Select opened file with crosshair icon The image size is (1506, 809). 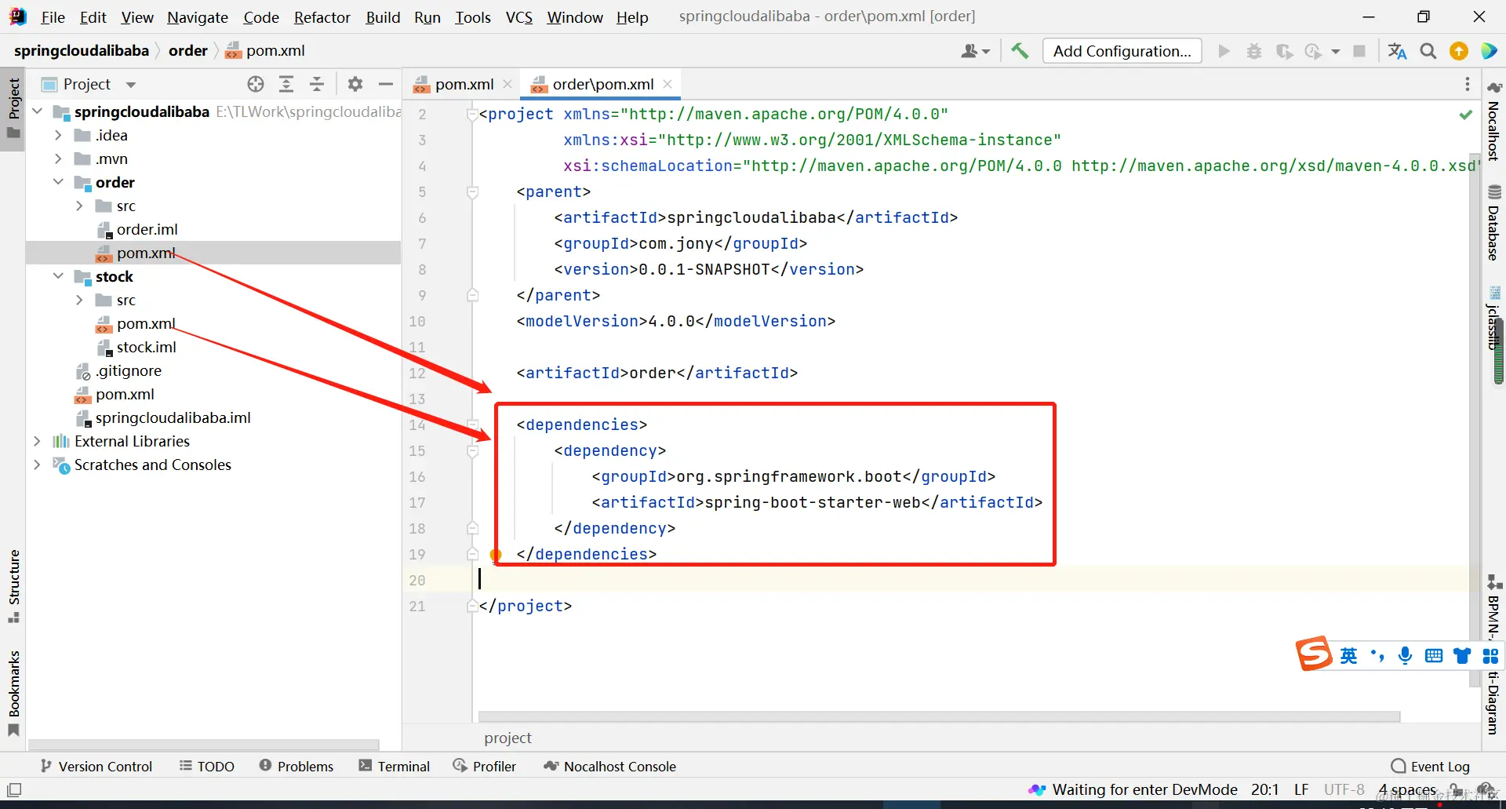tap(256, 84)
